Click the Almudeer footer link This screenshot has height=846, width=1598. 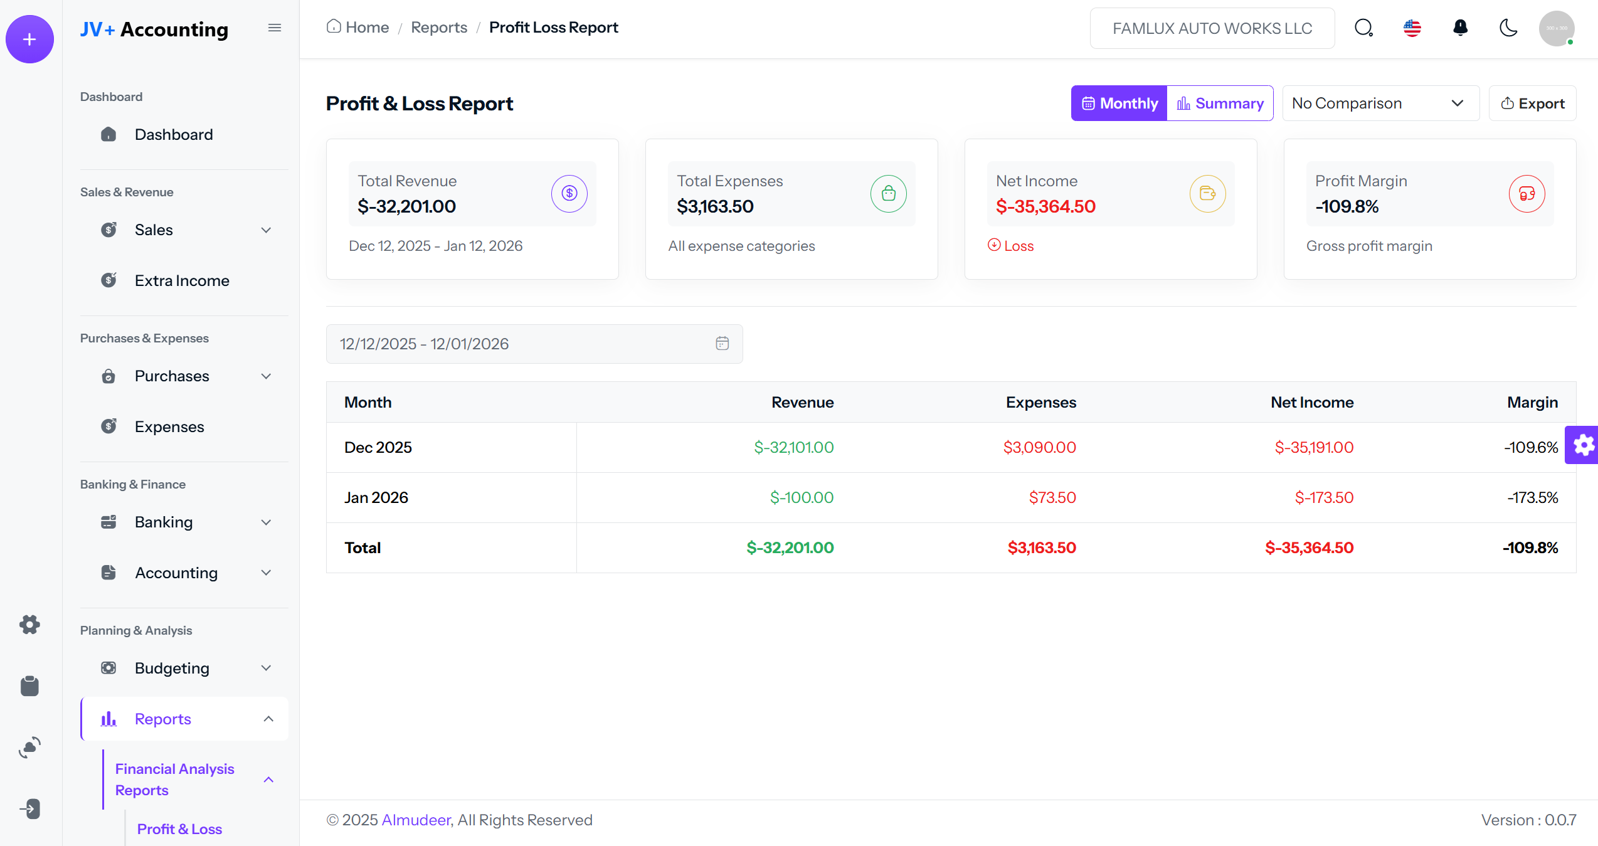[416, 820]
